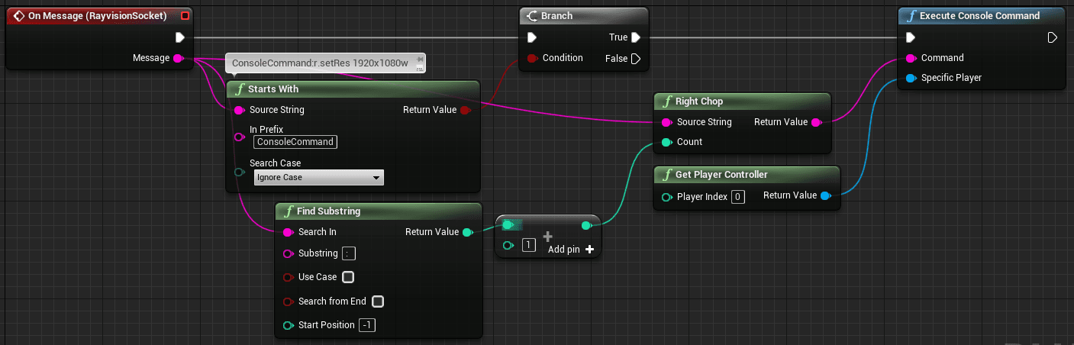This screenshot has width=1074, height=345.
Task: Click the Starts With Return Value pin
Action: [465, 110]
